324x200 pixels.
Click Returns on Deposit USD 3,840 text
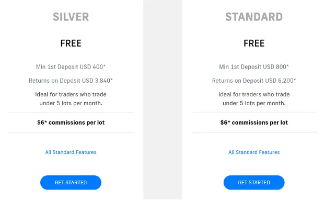pyautogui.click(x=71, y=81)
